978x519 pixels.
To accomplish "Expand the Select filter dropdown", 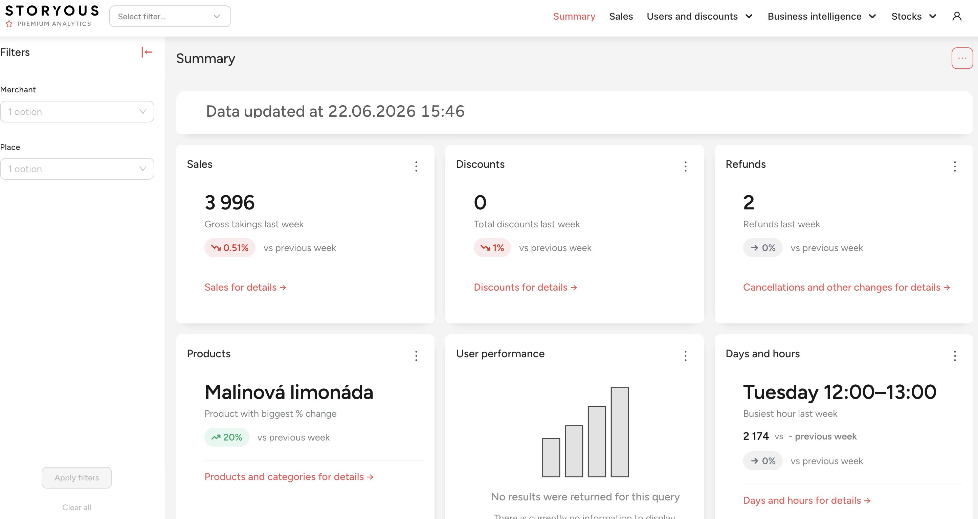I will (x=170, y=16).
